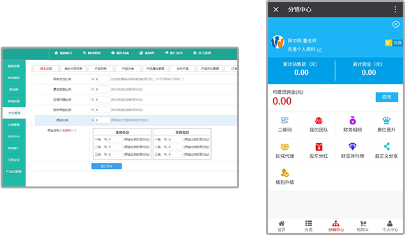Open the share 自定义分享 icon
This screenshot has width=406, height=235.
[387, 147]
